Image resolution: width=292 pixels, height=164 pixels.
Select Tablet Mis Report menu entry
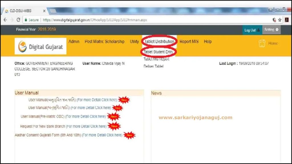pyautogui.click(x=157, y=59)
